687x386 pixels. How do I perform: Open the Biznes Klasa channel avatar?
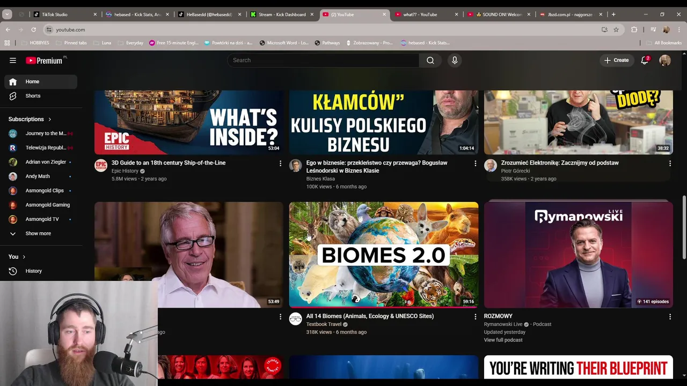pos(295,165)
